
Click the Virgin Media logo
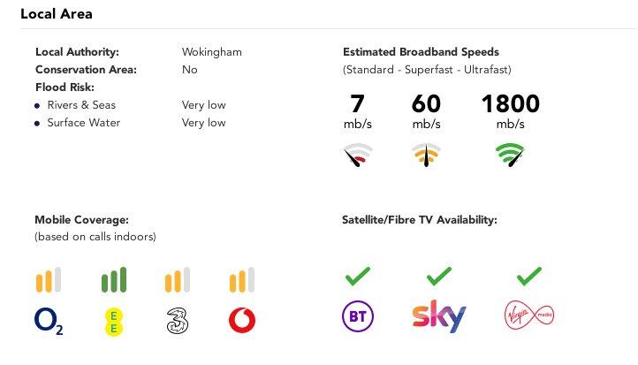529,317
